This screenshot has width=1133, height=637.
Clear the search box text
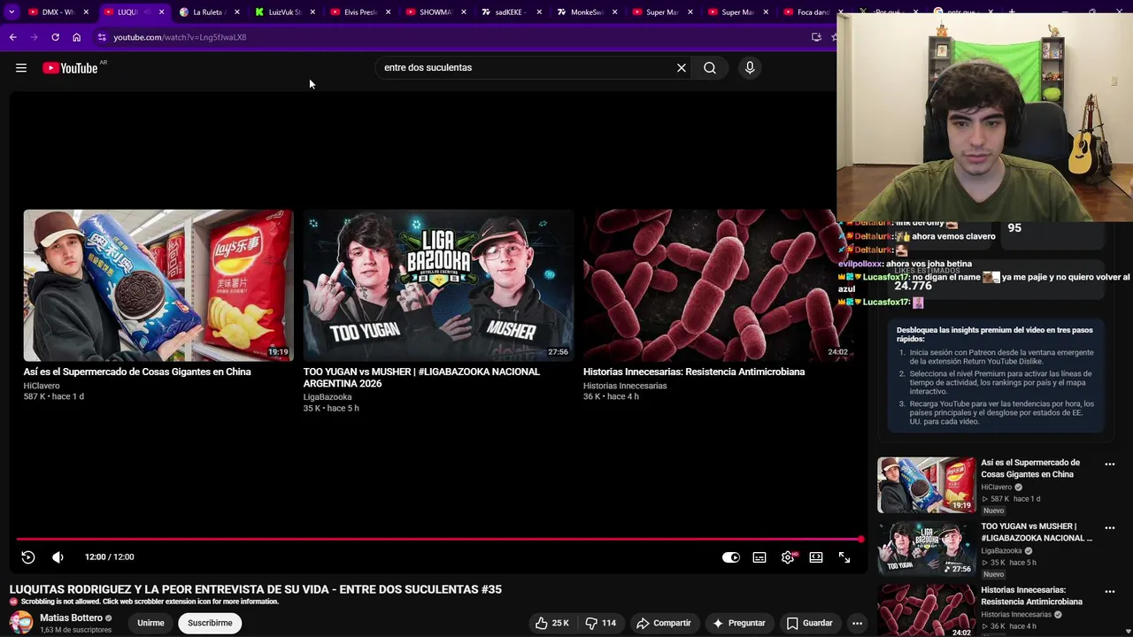click(682, 68)
